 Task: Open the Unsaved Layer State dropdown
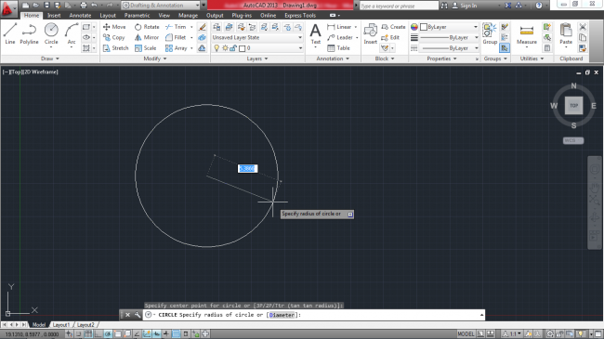[256, 38]
